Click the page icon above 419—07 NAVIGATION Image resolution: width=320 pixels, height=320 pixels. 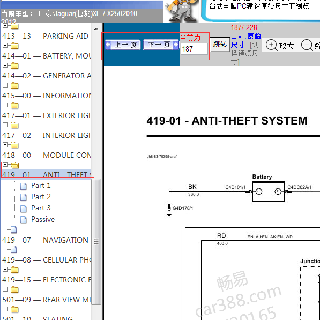point(14,230)
